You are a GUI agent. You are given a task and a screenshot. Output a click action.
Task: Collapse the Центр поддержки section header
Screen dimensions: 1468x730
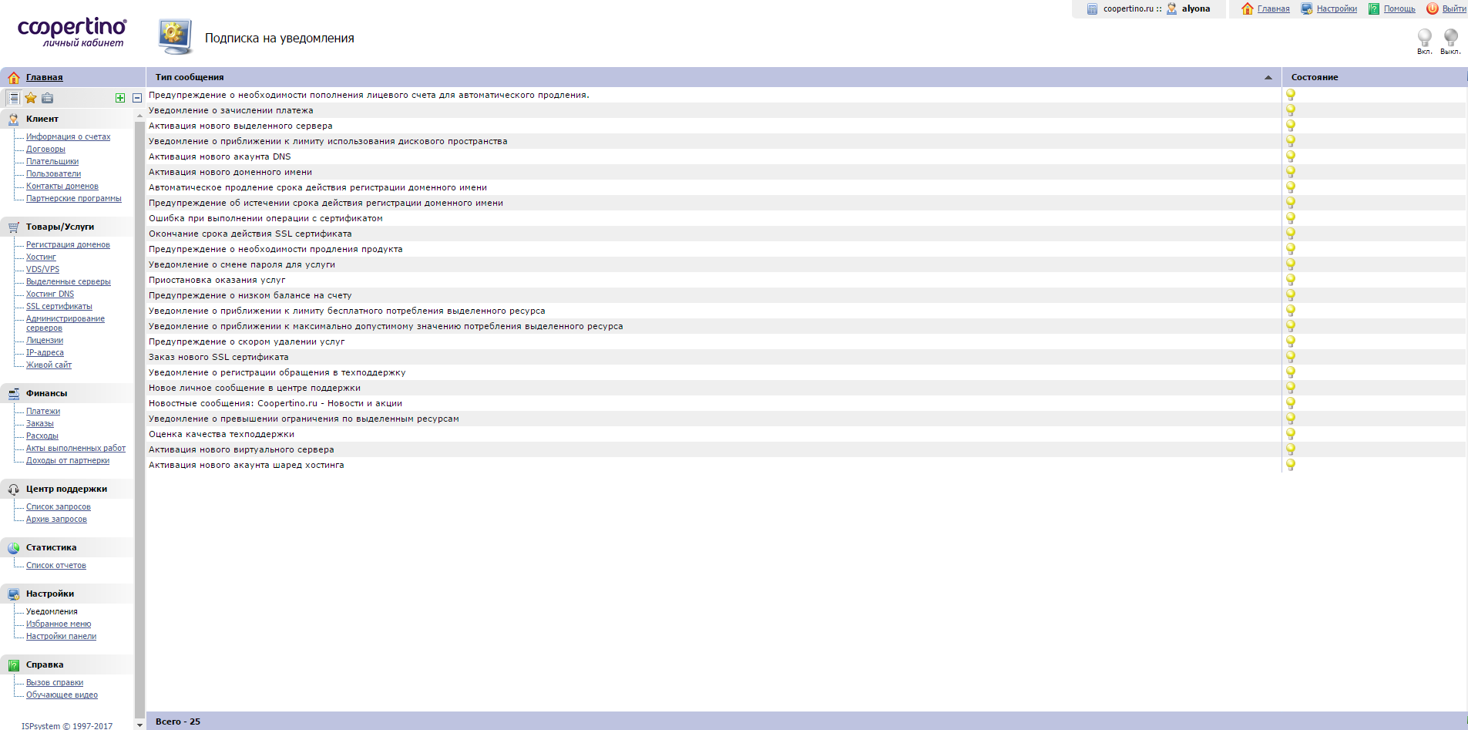coord(67,489)
